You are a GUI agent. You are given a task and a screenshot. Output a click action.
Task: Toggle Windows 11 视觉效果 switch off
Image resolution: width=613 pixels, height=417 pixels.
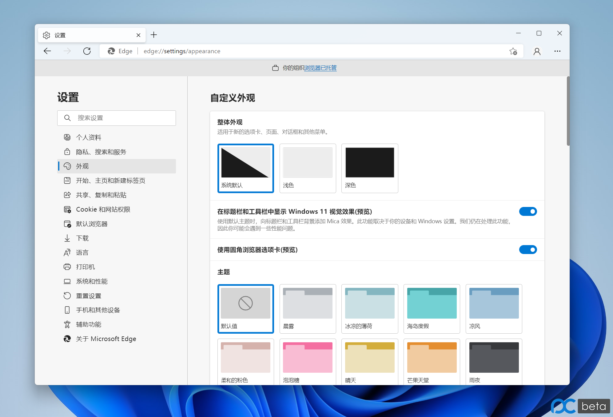coord(528,212)
